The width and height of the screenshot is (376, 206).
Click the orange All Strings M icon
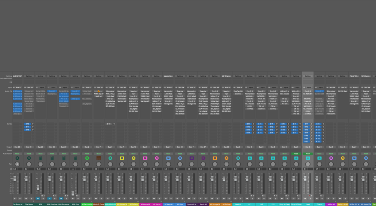pyautogui.click(x=215, y=158)
